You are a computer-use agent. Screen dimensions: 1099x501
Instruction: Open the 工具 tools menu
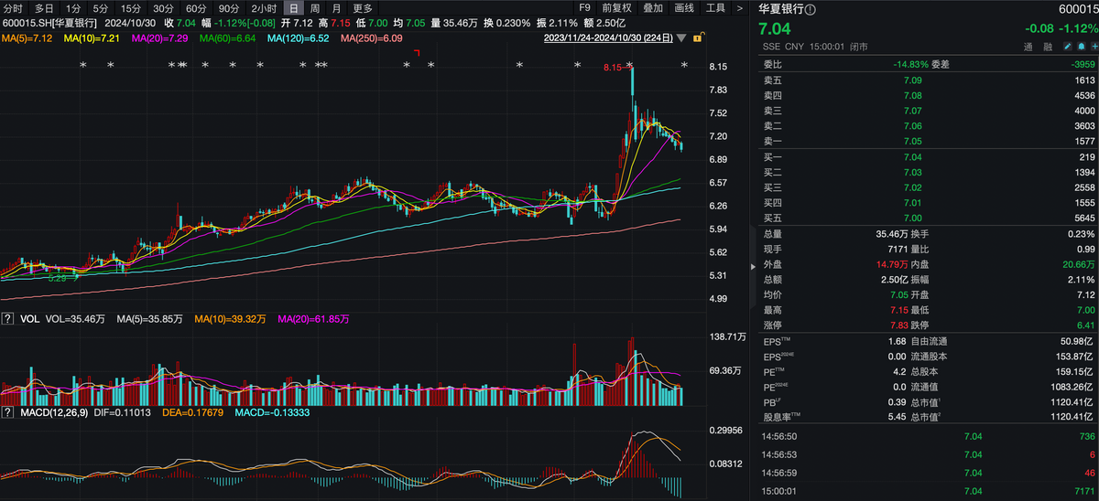point(715,7)
